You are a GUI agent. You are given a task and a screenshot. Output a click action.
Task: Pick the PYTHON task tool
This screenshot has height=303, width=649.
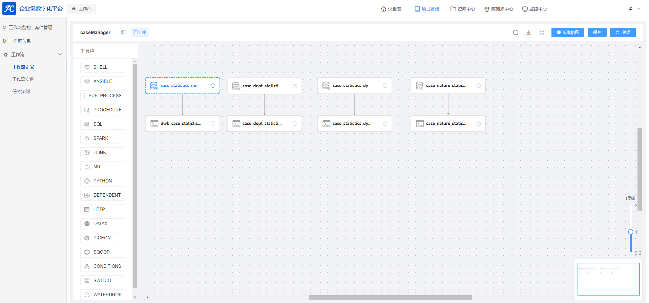tap(103, 181)
